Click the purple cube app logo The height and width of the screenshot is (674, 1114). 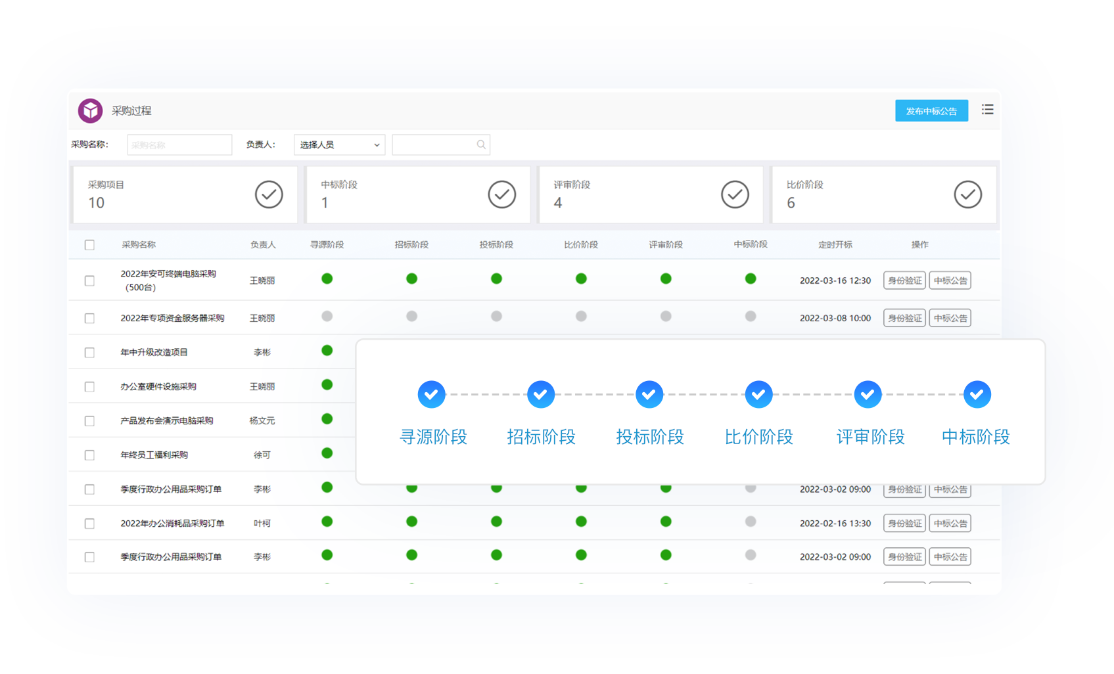(91, 110)
